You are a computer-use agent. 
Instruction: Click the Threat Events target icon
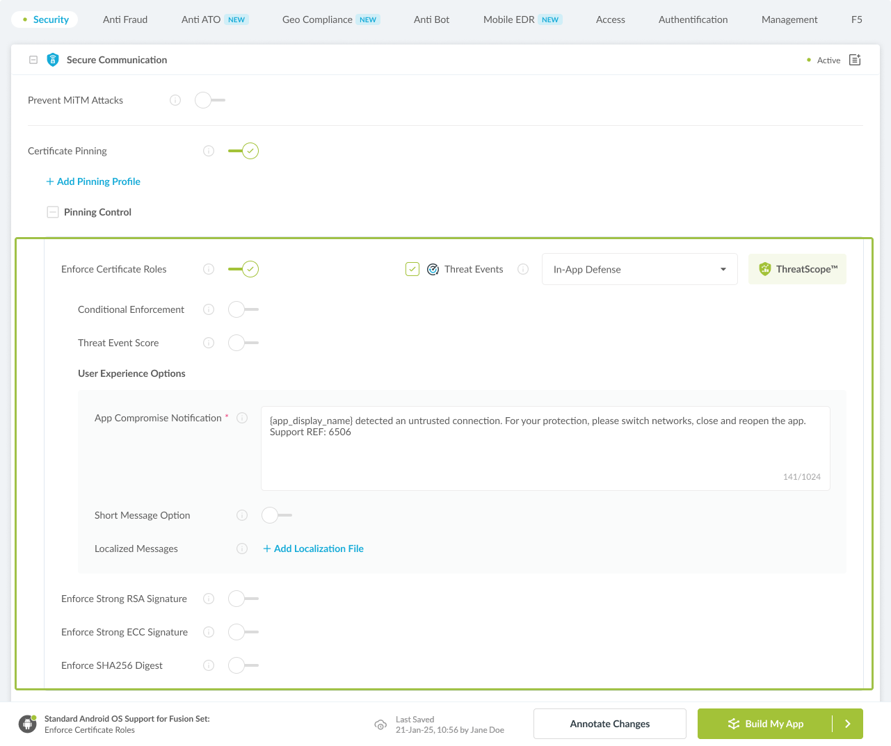[433, 269]
